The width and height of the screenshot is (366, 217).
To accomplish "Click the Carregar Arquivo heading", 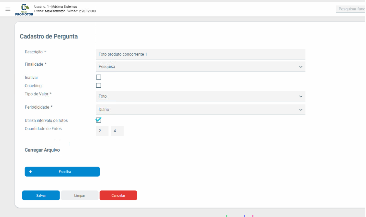I will tap(42, 150).
